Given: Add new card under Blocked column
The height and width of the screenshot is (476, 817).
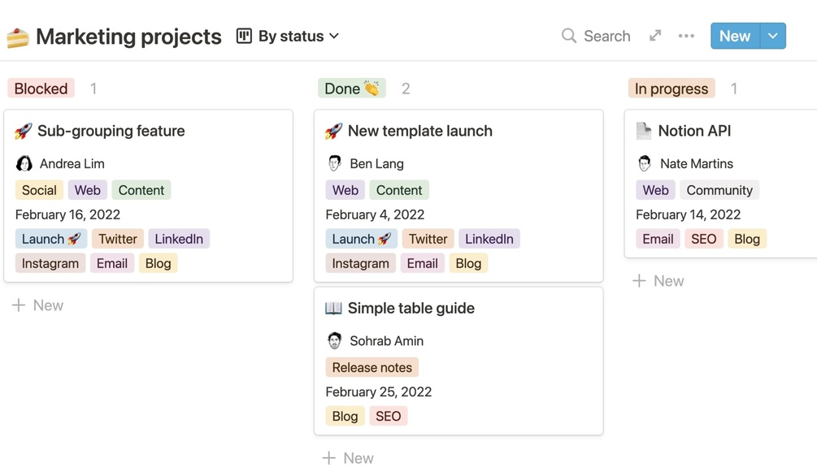Looking at the screenshot, I should click(38, 305).
